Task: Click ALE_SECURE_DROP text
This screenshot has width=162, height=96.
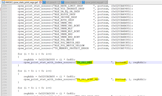Action: [66, 17]
